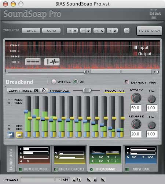Enable the Noise Gate checkbox
Image resolution: width=165 pixels, height=184 pixels.
click(x=127, y=169)
